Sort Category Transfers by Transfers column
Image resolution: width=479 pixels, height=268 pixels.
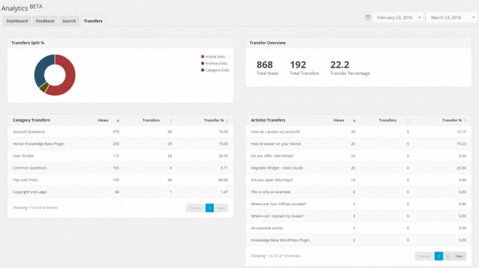tap(171, 120)
